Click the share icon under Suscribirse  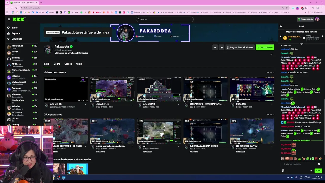pyautogui.click(x=271, y=54)
